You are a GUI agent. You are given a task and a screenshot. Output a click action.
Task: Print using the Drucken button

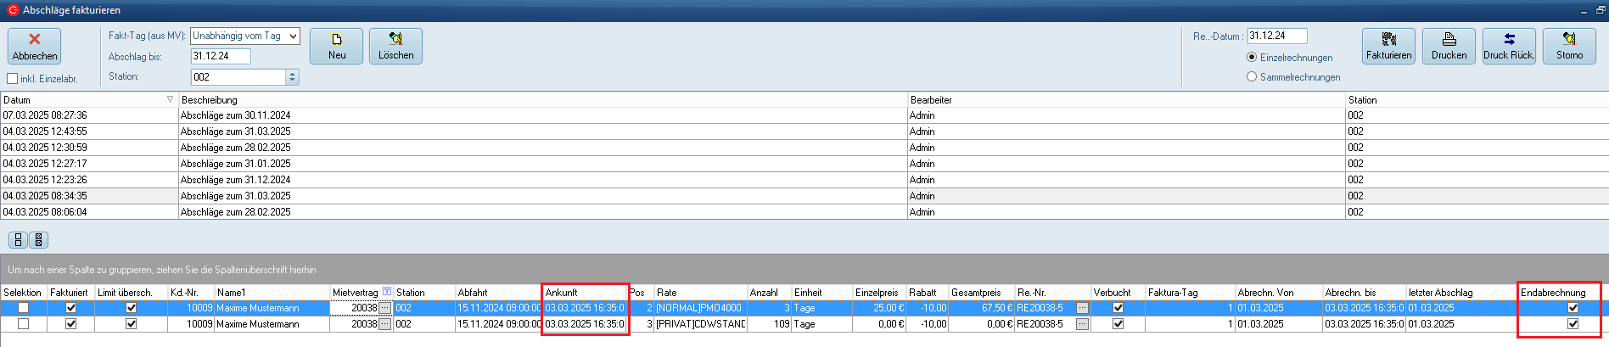[x=1449, y=46]
